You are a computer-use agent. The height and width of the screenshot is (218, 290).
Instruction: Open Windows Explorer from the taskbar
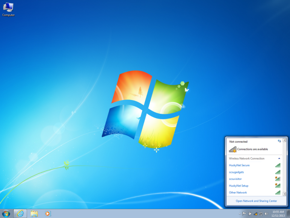click(x=34, y=213)
